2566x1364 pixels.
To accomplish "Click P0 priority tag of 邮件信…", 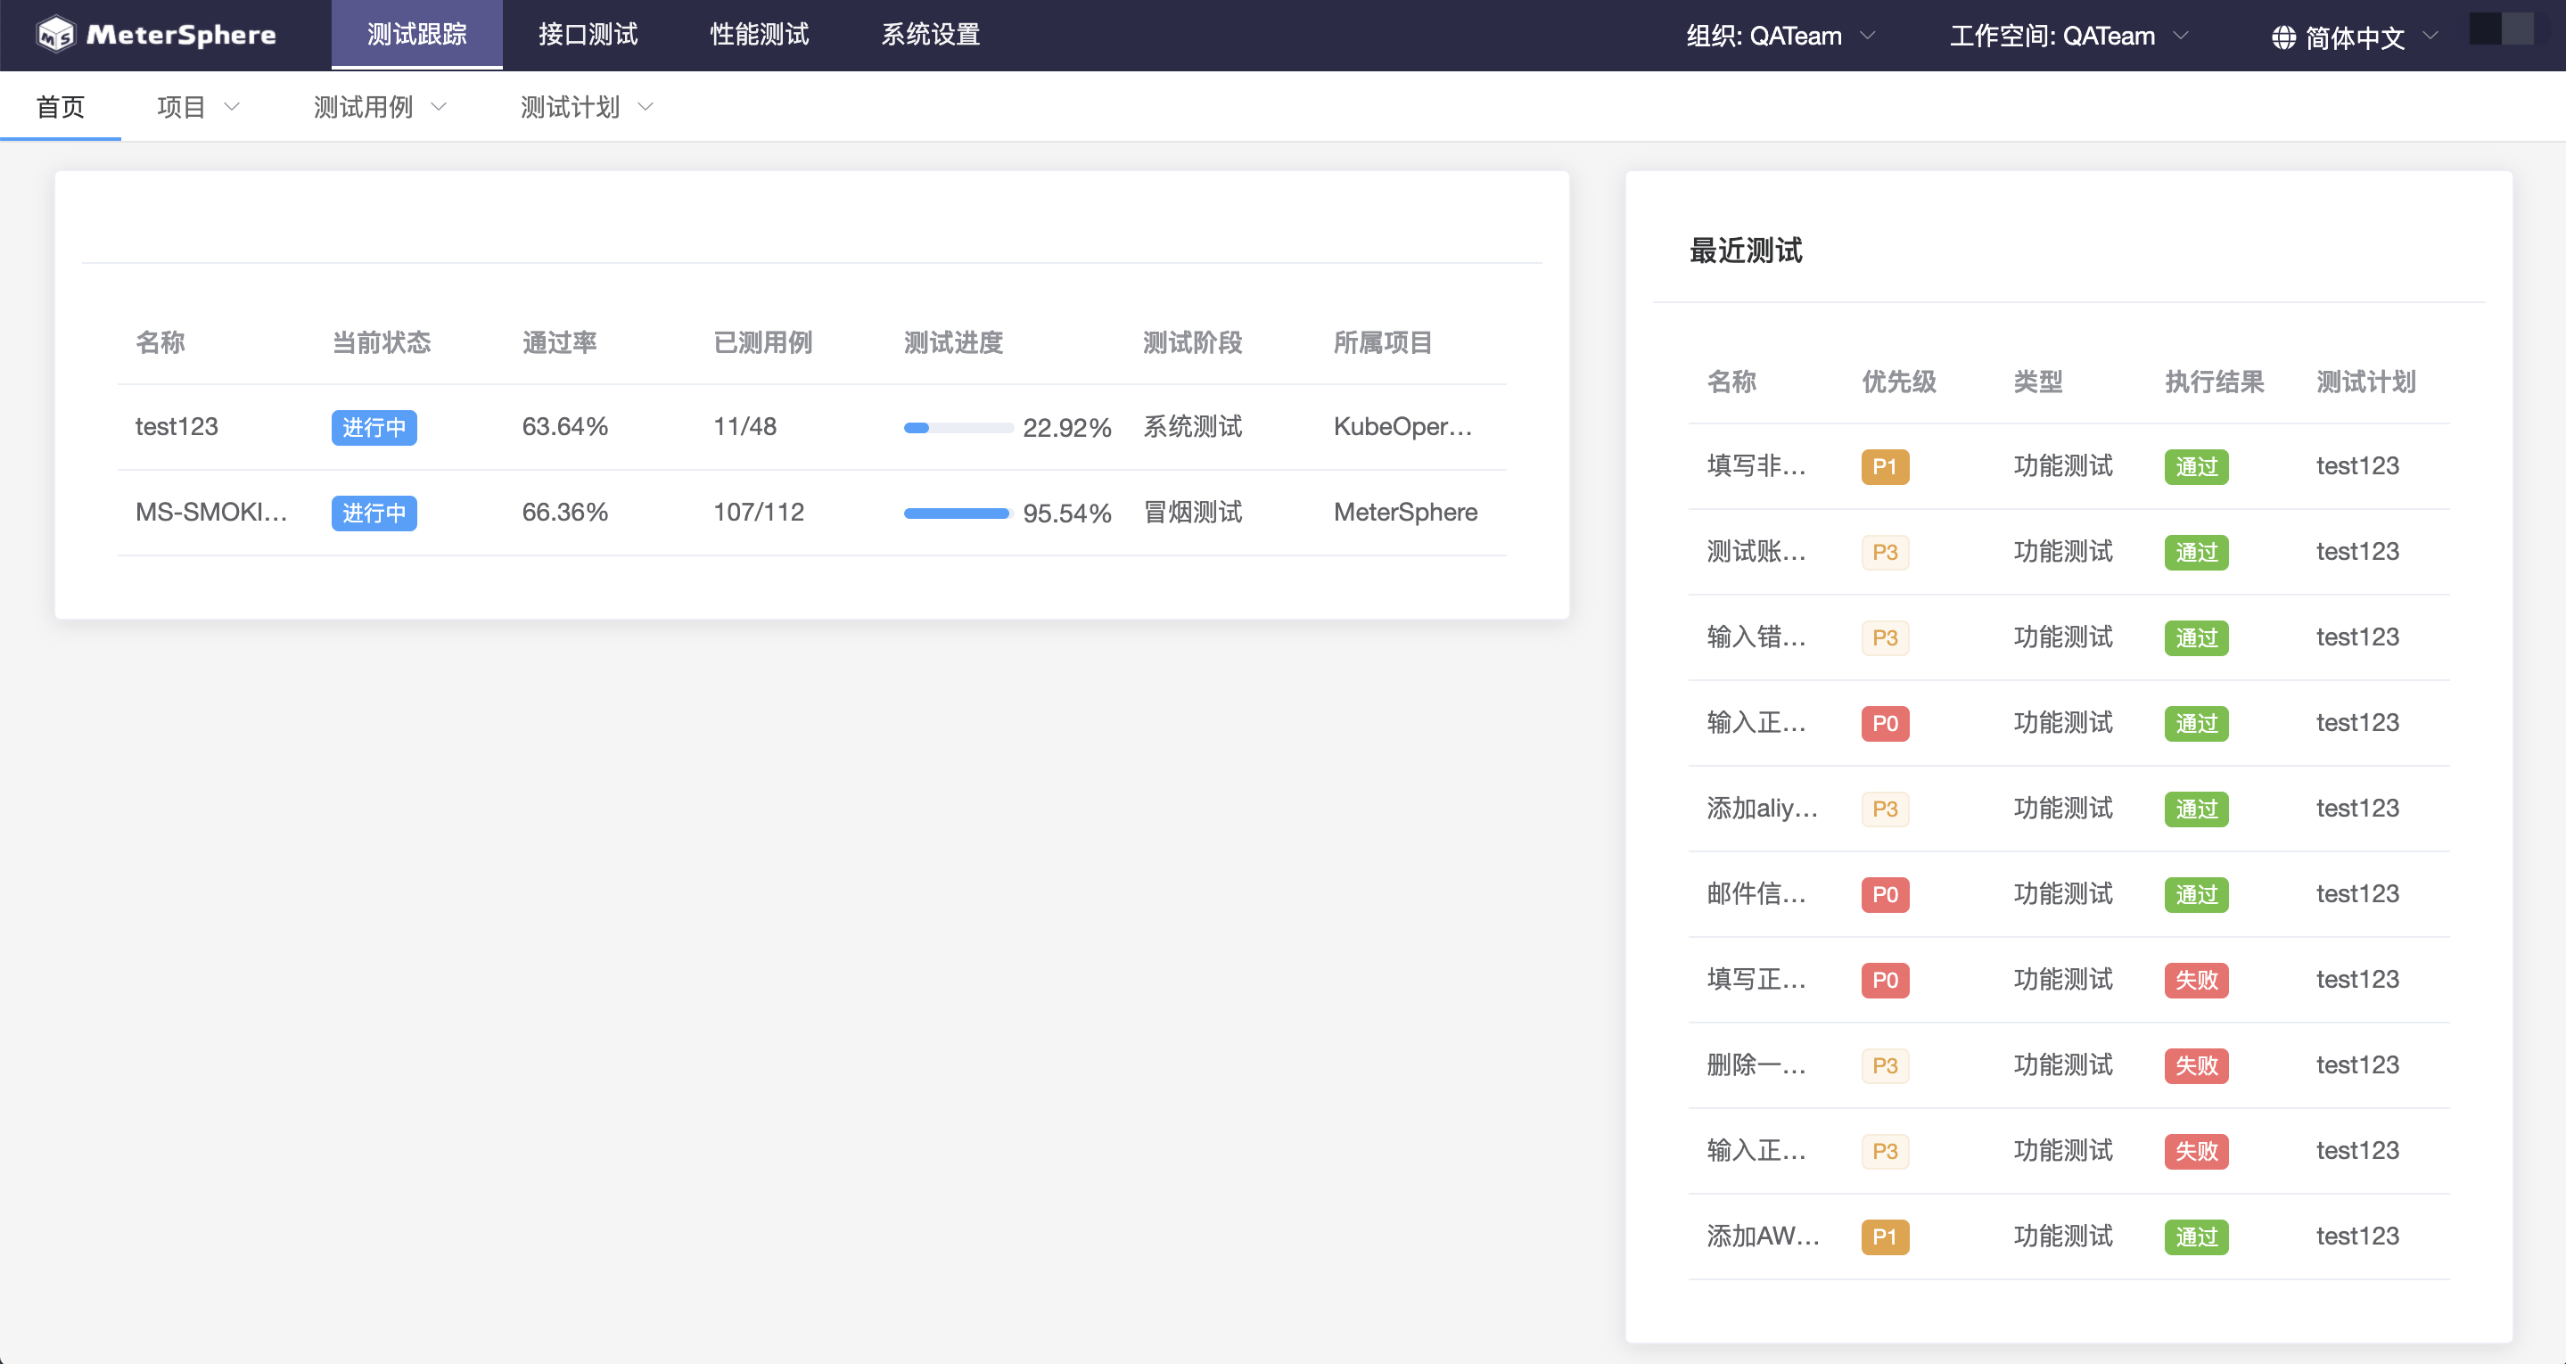I will (1885, 896).
